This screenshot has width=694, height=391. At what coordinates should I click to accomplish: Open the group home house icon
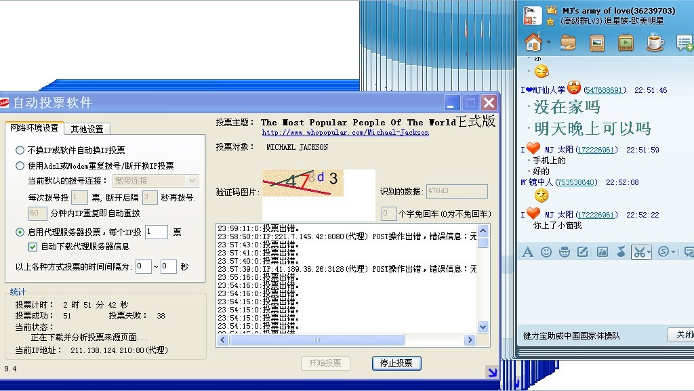point(533,42)
